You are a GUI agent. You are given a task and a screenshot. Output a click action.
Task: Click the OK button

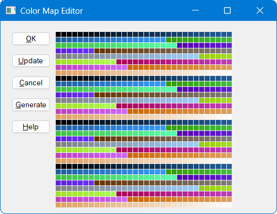[x=31, y=39]
